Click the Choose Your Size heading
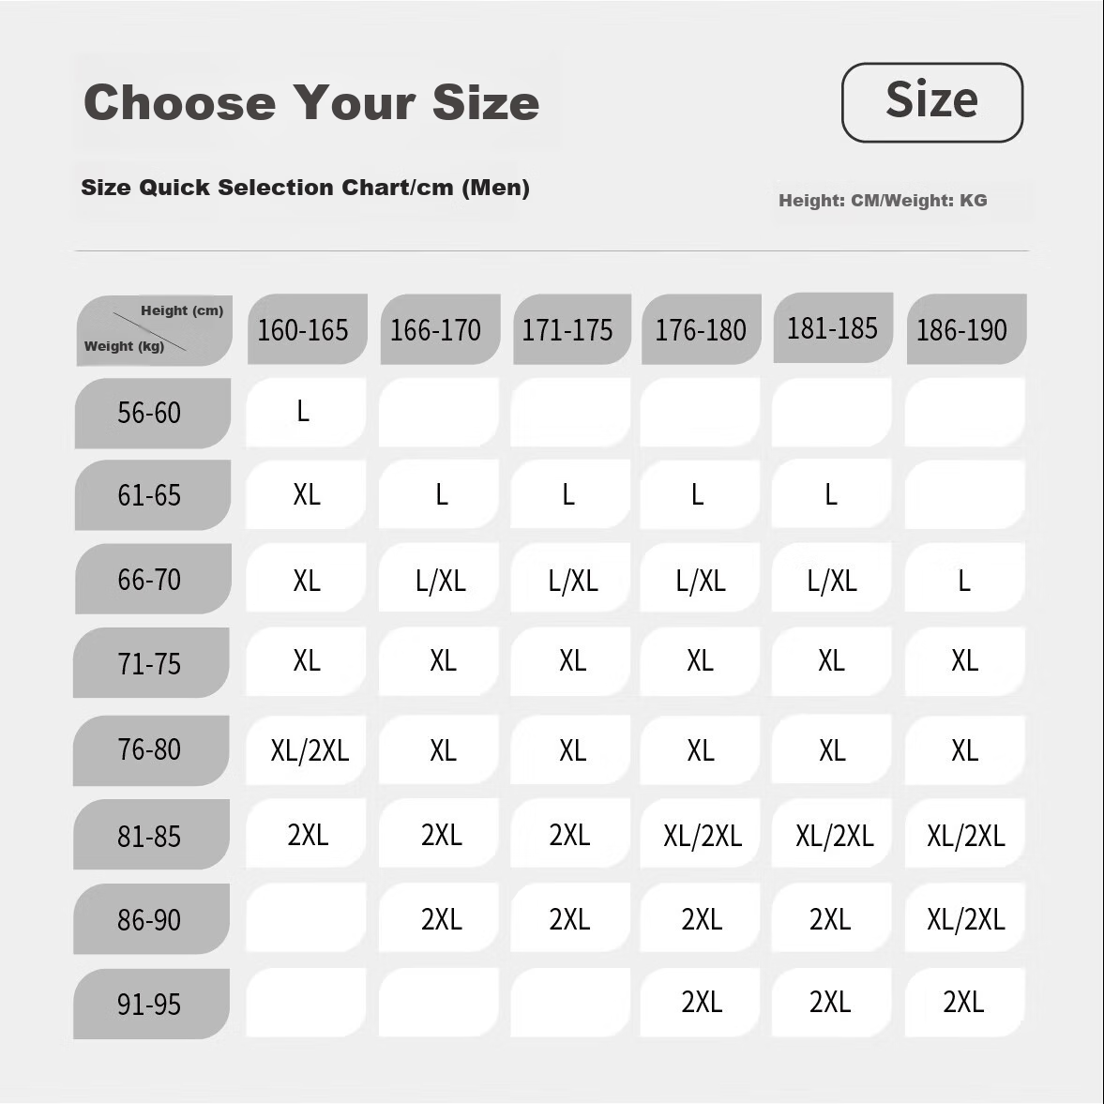 pyautogui.click(x=312, y=103)
